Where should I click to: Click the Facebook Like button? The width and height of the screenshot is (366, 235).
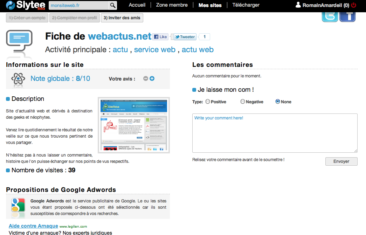(160, 37)
